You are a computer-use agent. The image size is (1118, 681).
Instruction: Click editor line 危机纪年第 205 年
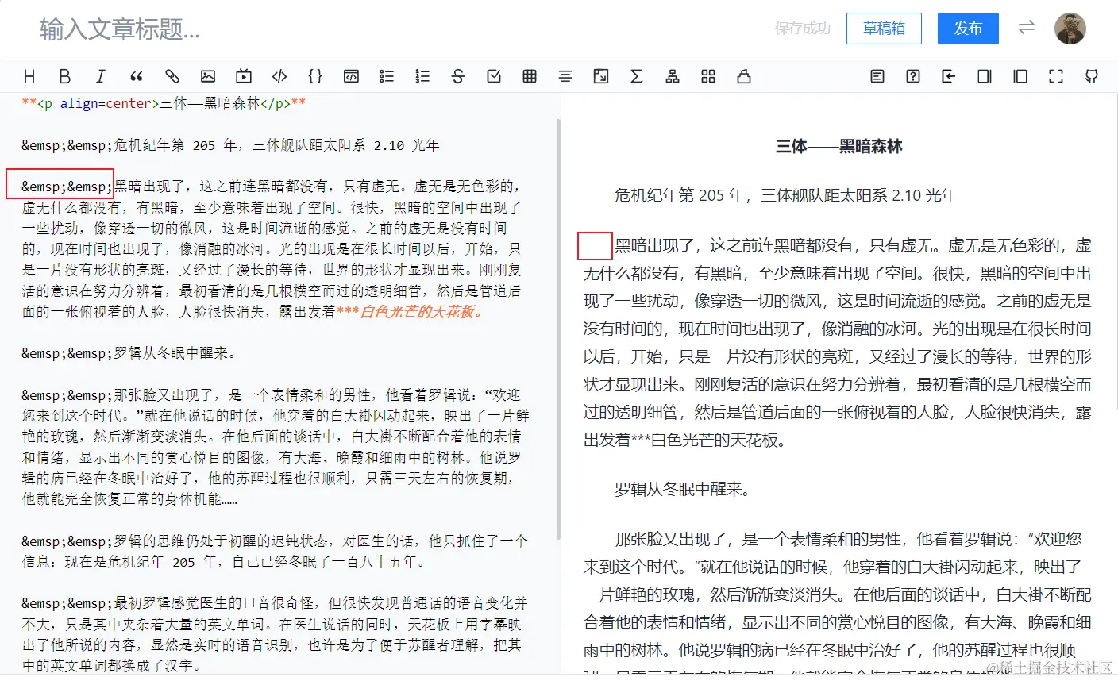[x=230, y=145]
